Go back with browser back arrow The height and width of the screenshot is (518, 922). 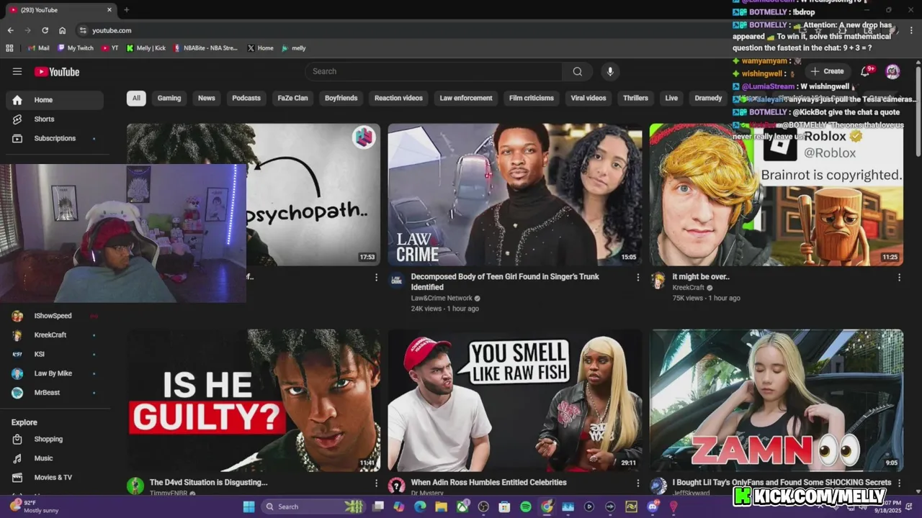10,30
